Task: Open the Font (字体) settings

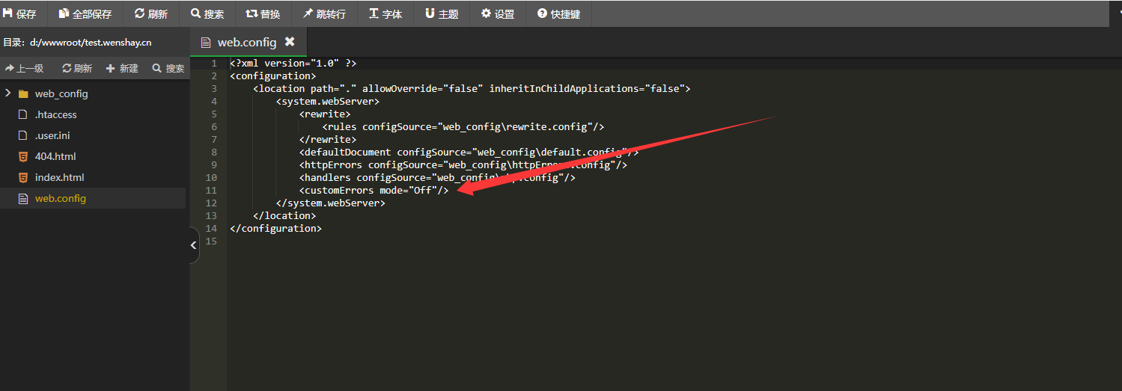Action: [385, 14]
